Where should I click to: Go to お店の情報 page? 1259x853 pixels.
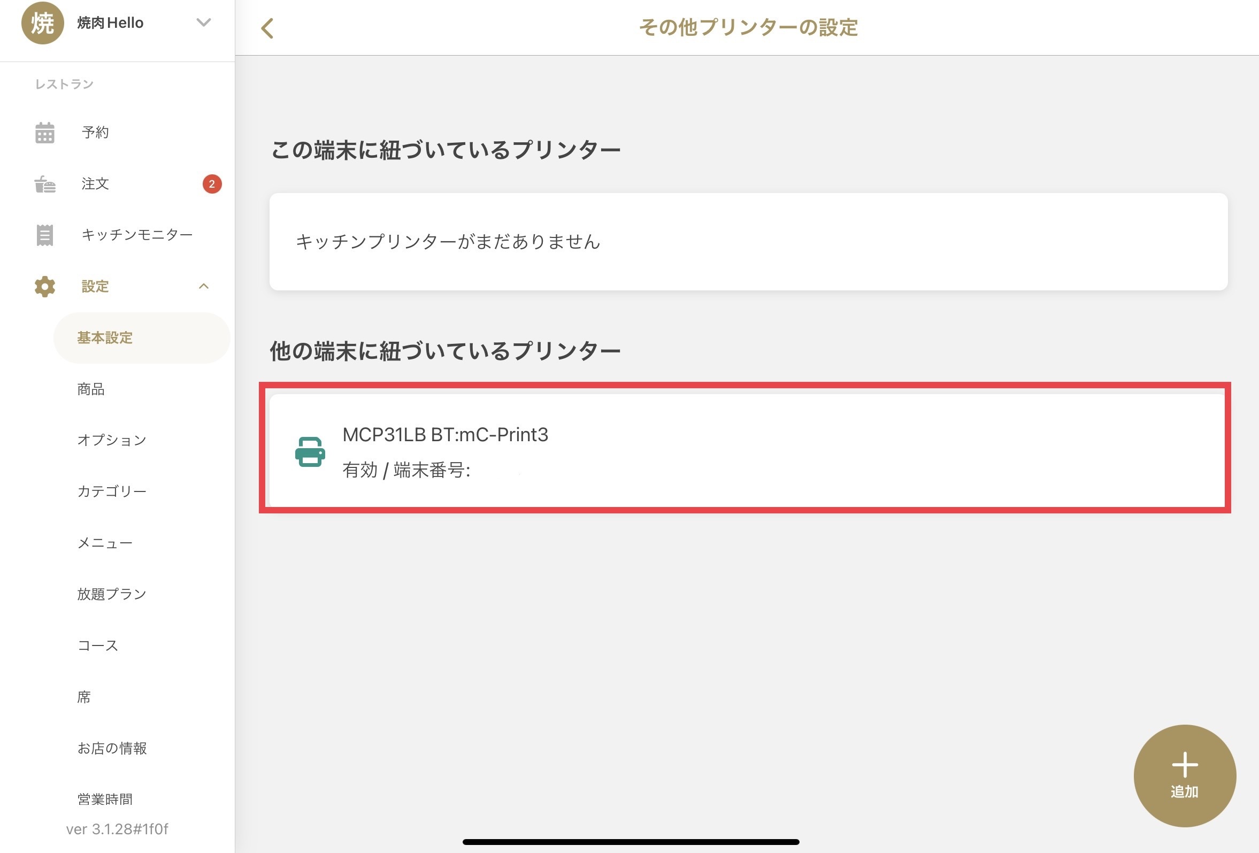click(x=112, y=748)
